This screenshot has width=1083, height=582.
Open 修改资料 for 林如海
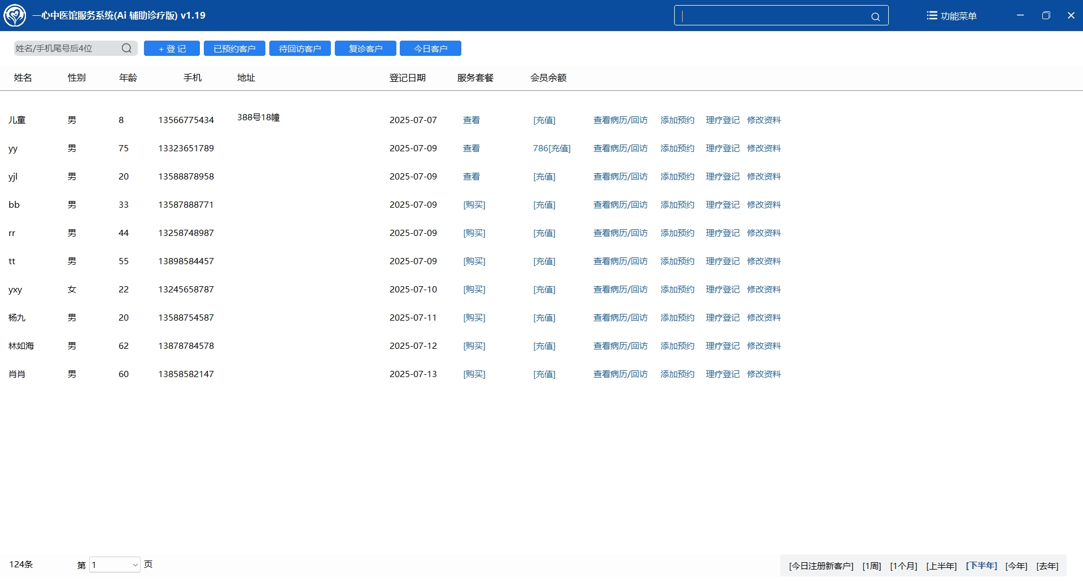click(x=763, y=346)
